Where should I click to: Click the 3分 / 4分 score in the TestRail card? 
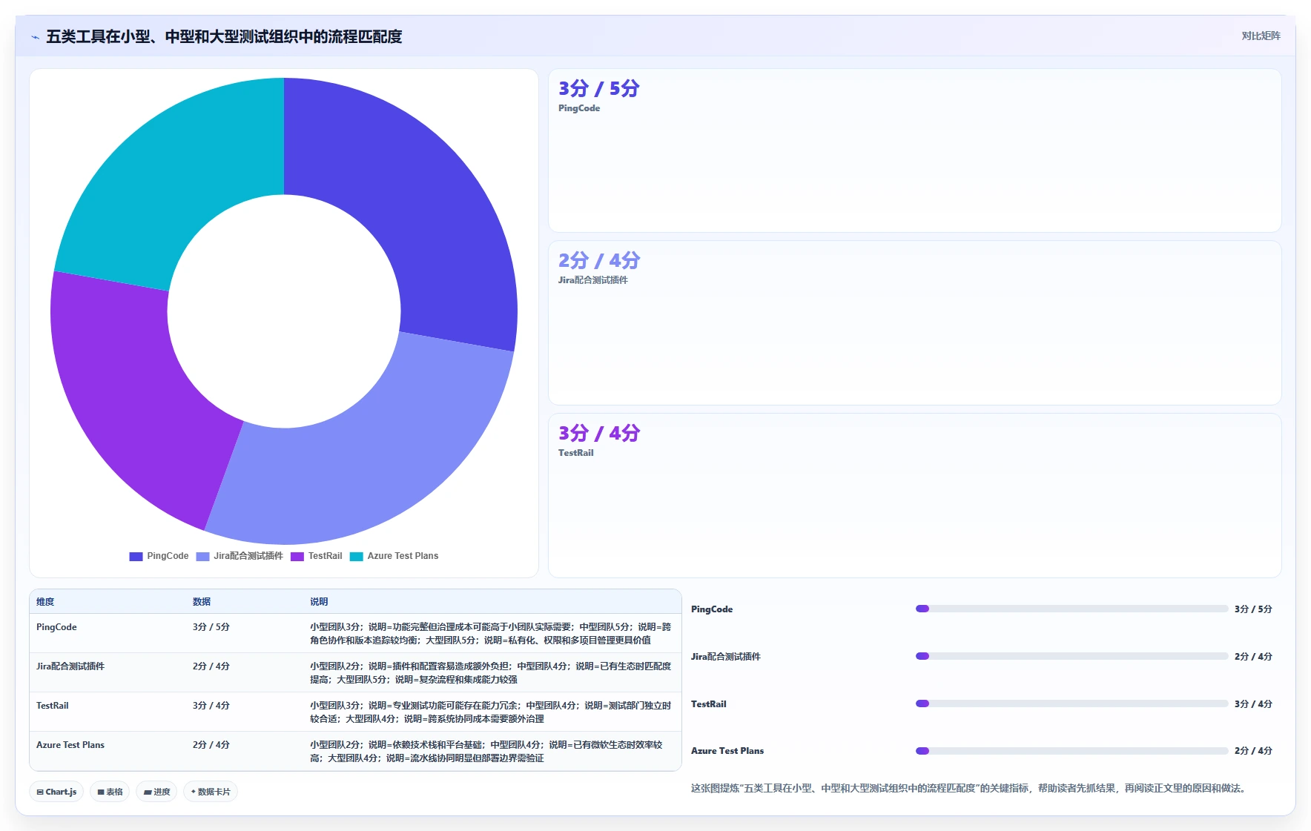[x=599, y=433]
